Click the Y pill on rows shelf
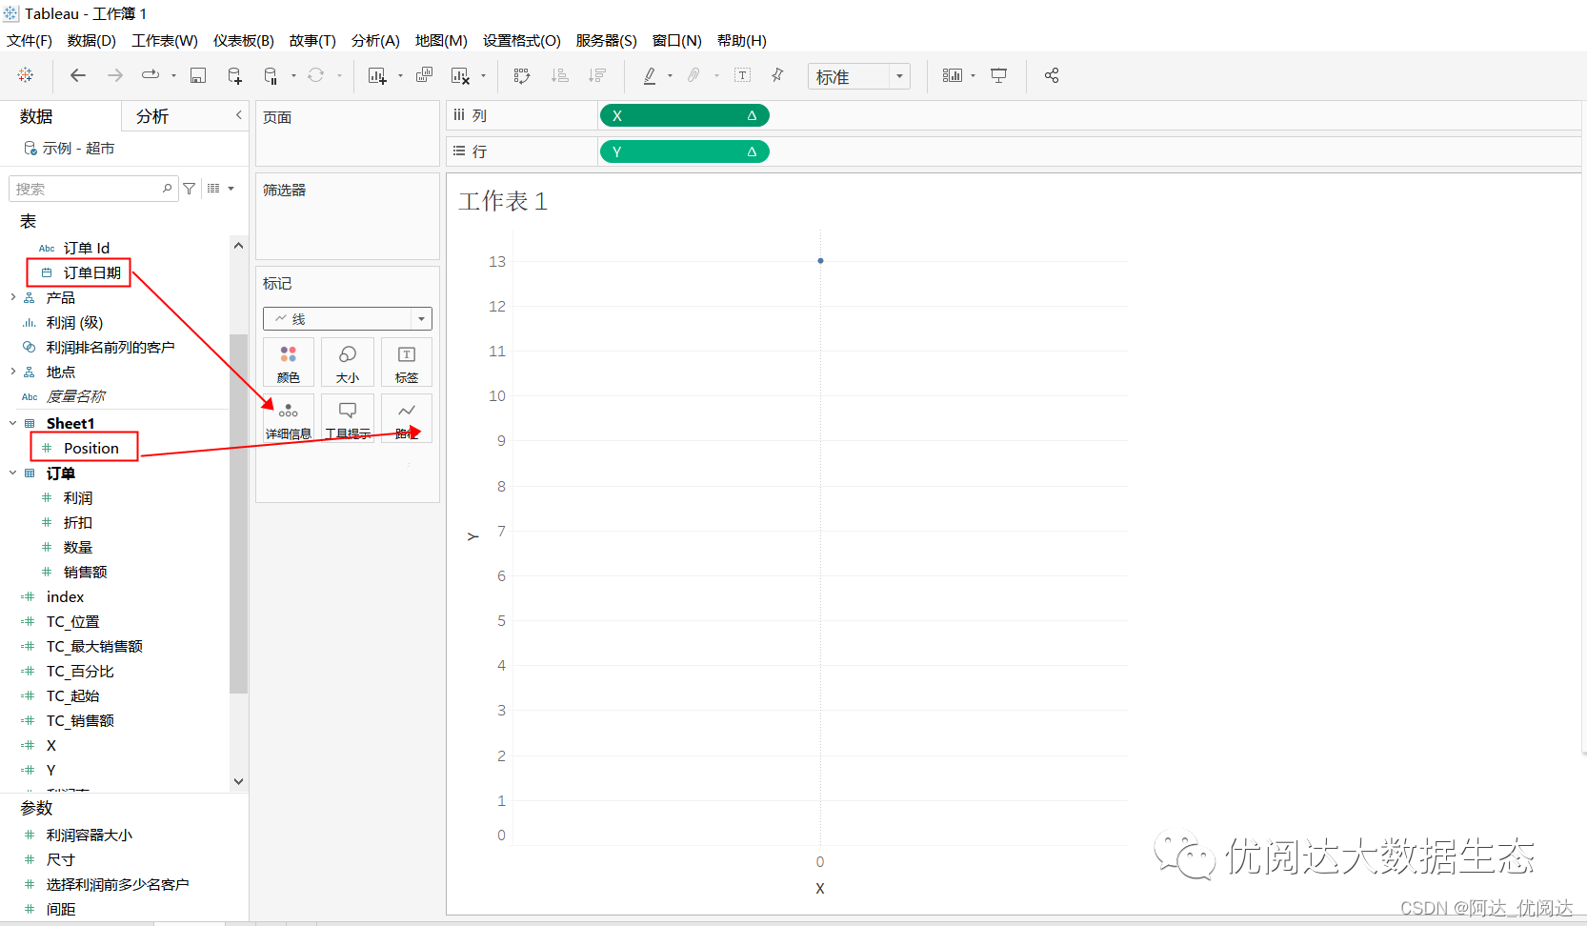 pos(684,151)
